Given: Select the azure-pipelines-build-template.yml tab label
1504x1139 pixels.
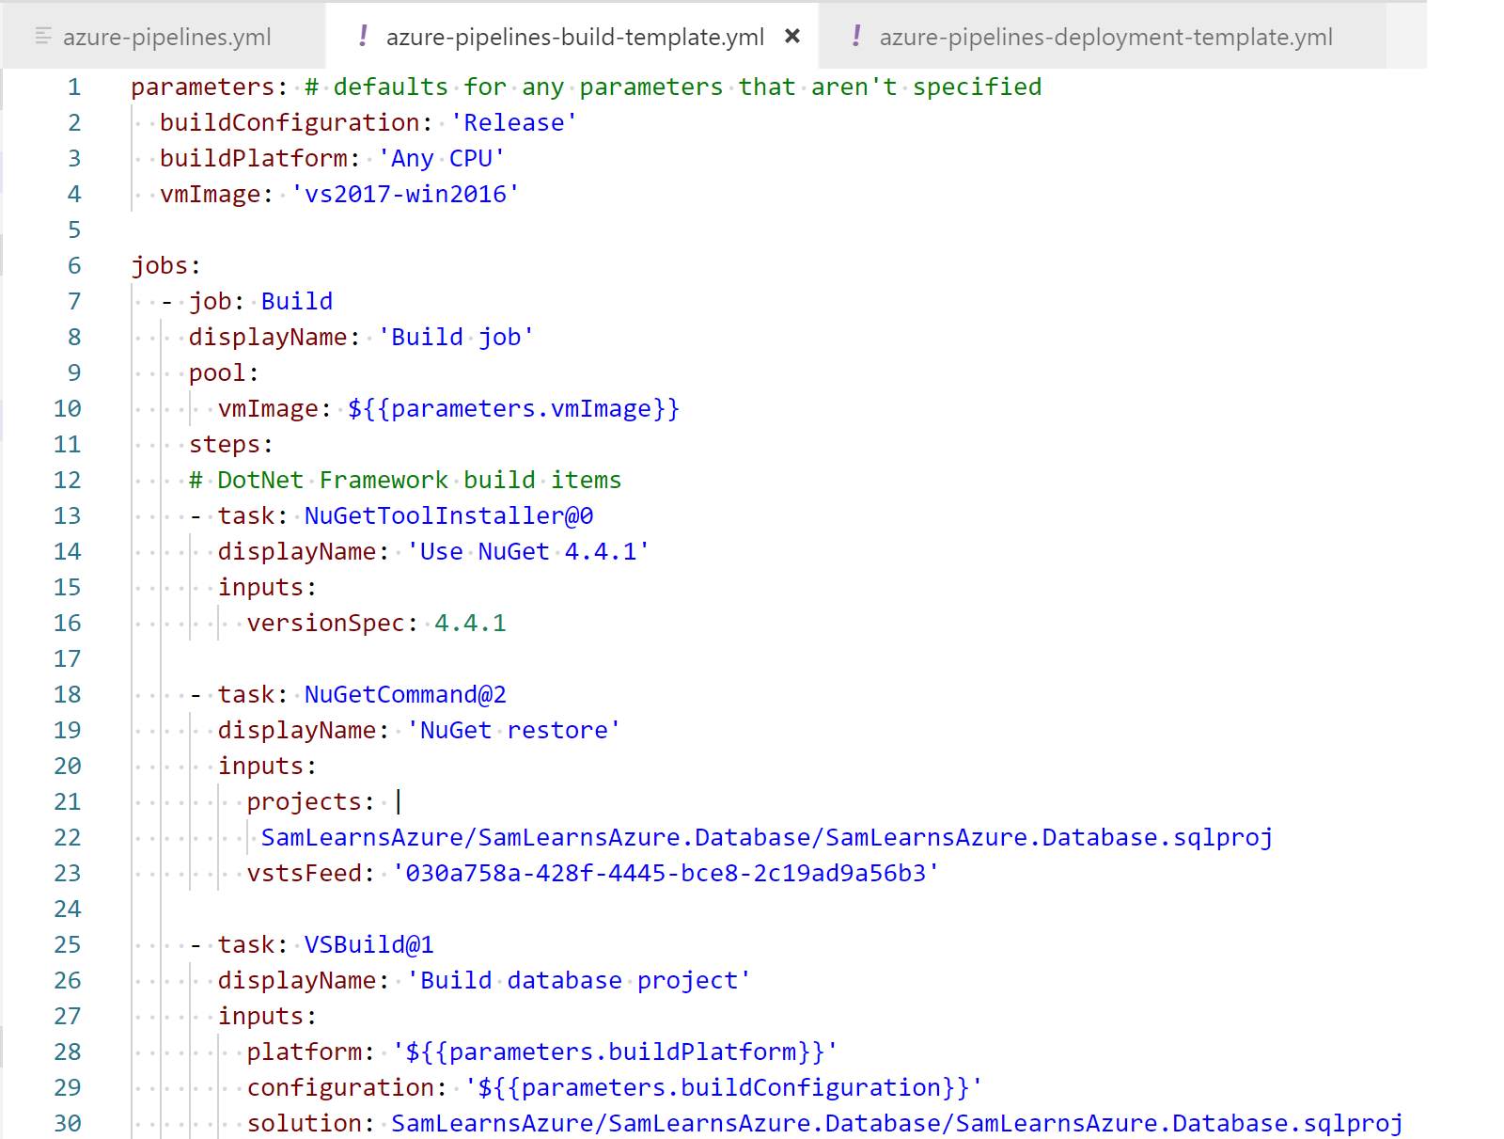Looking at the screenshot, I should [x=574, y=38].
